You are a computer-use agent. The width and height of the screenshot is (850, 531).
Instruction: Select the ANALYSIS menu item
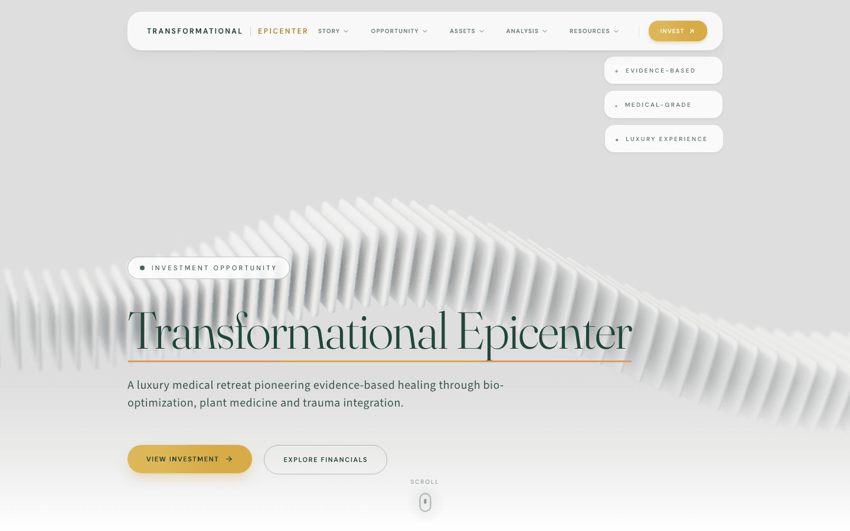pyautogui.click(x=526, y=31)
